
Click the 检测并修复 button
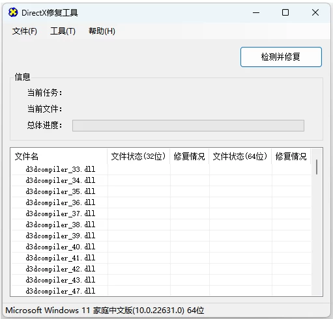(281, 57)
